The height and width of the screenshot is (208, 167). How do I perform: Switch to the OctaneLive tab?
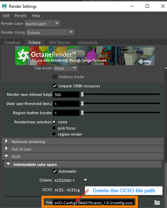[x=88, y=42]
